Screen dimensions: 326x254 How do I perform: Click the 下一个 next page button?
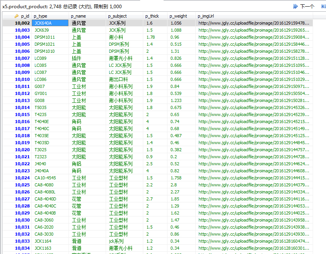[x=304, y=6]
